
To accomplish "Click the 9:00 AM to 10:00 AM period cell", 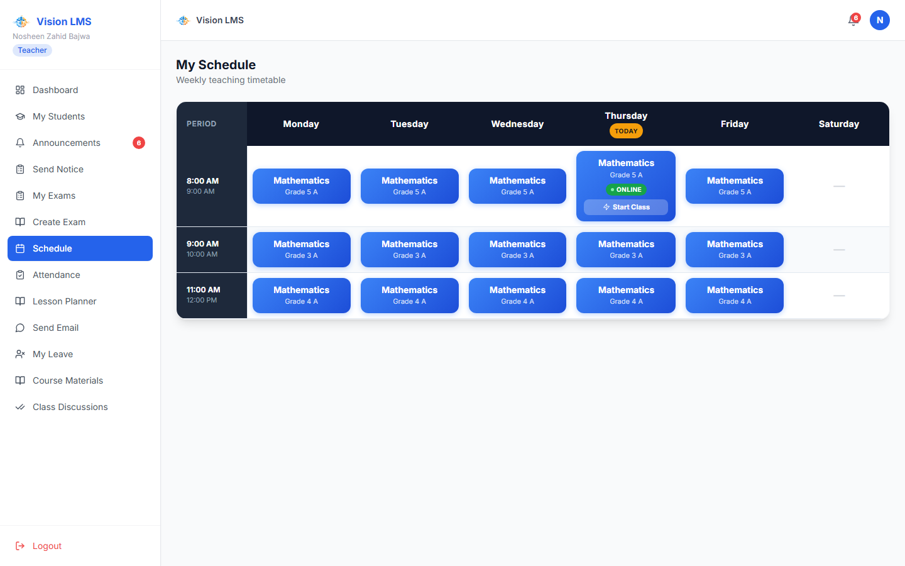I will pyautogui.click(x=212, y=250).
